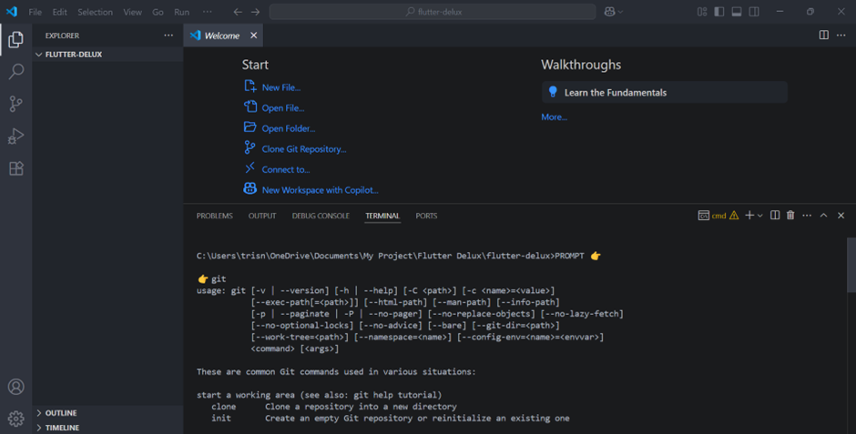Open the Extensions view
Screen dimensions: 856x434
tap(15, 168)
